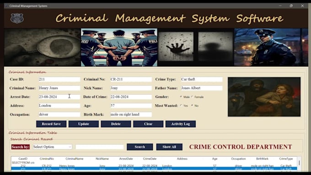Click the Case ID input field
This screenshot has width=311, height=175.
59,79
